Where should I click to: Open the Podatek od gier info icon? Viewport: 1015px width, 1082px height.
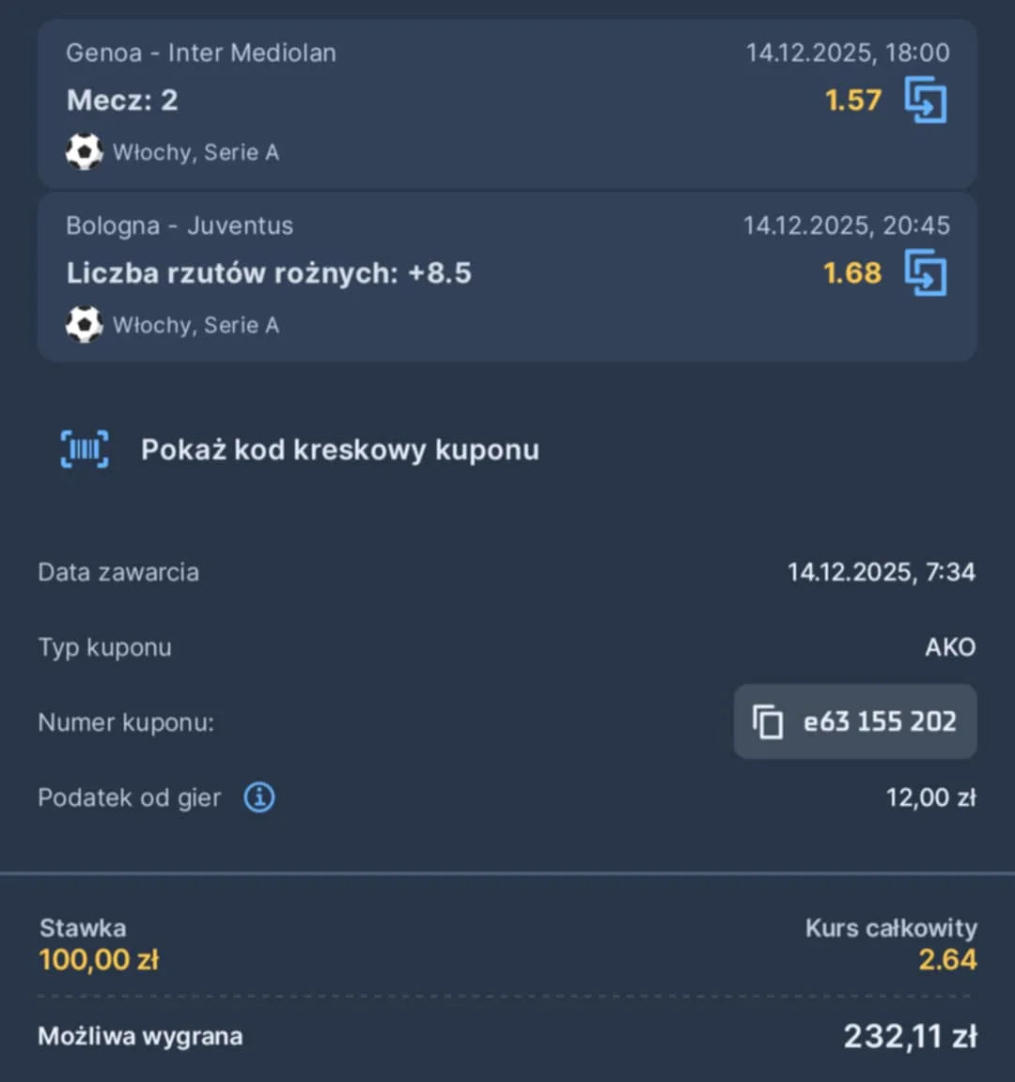(259, 797)
